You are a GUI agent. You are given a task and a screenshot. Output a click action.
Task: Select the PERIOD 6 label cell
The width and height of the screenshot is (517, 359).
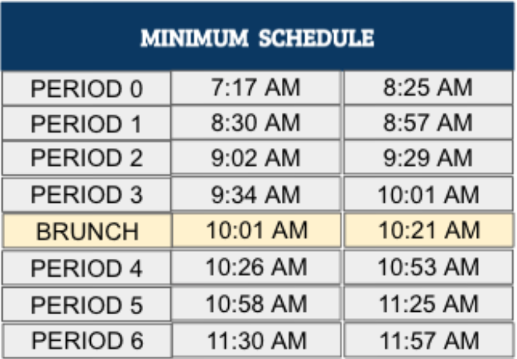87,341
